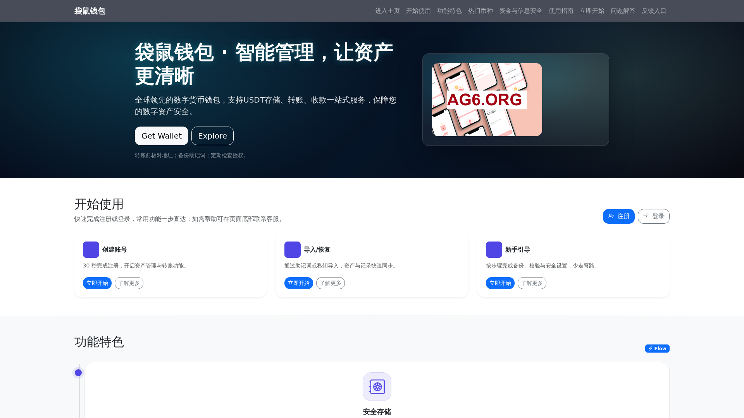This screenshot has height=418, width=744.
Task: Click 立即开始 in the top navigation
Action: (x=592, y=11)
